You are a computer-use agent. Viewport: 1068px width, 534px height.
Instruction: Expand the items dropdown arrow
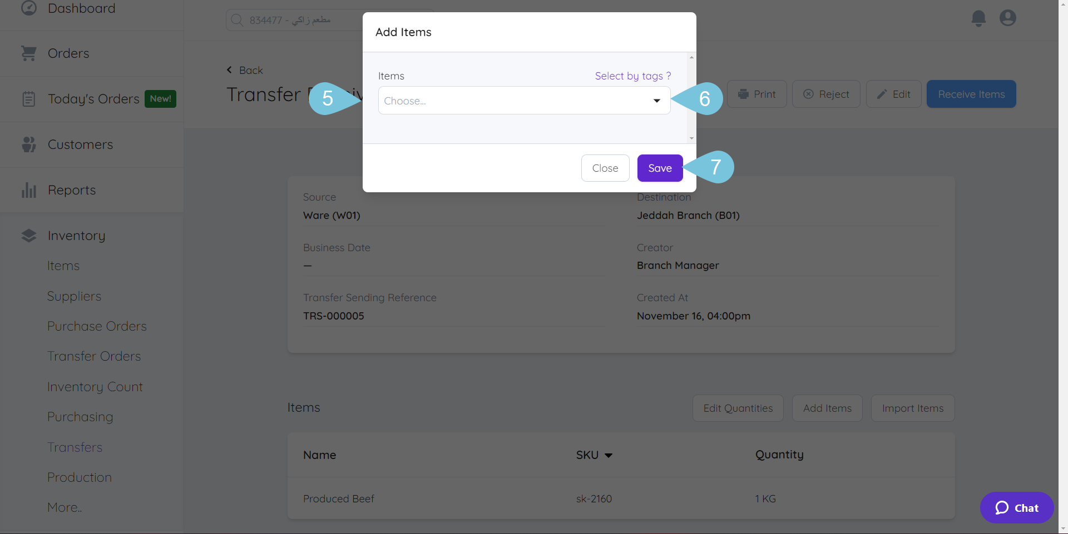[657, 101]
